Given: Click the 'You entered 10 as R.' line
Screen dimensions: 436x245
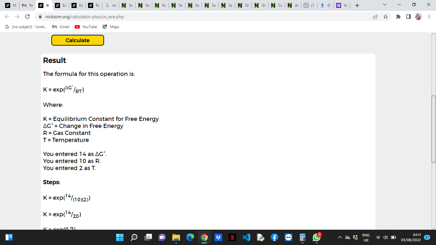Looking at the screenshot, I should (72, 161).
